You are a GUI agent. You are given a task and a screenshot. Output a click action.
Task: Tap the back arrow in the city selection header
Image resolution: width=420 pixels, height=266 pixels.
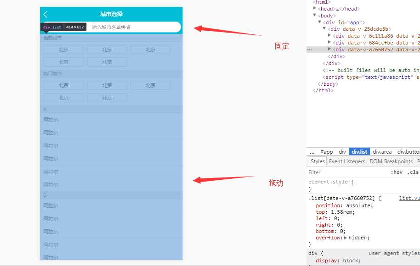(45, 14)
